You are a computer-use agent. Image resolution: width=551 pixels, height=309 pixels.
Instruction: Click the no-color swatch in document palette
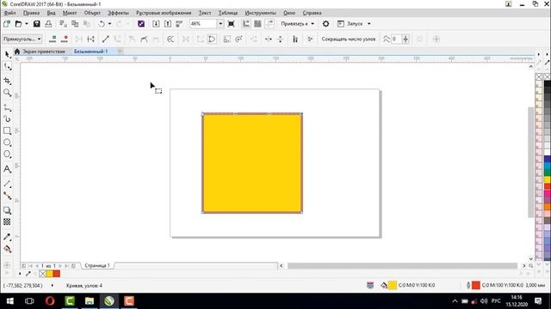[42, 274]
